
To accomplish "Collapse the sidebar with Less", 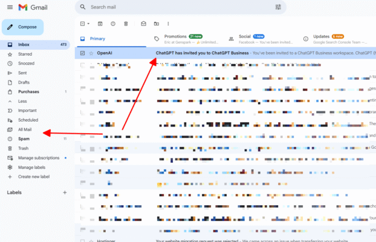I will tap(22, 101).
